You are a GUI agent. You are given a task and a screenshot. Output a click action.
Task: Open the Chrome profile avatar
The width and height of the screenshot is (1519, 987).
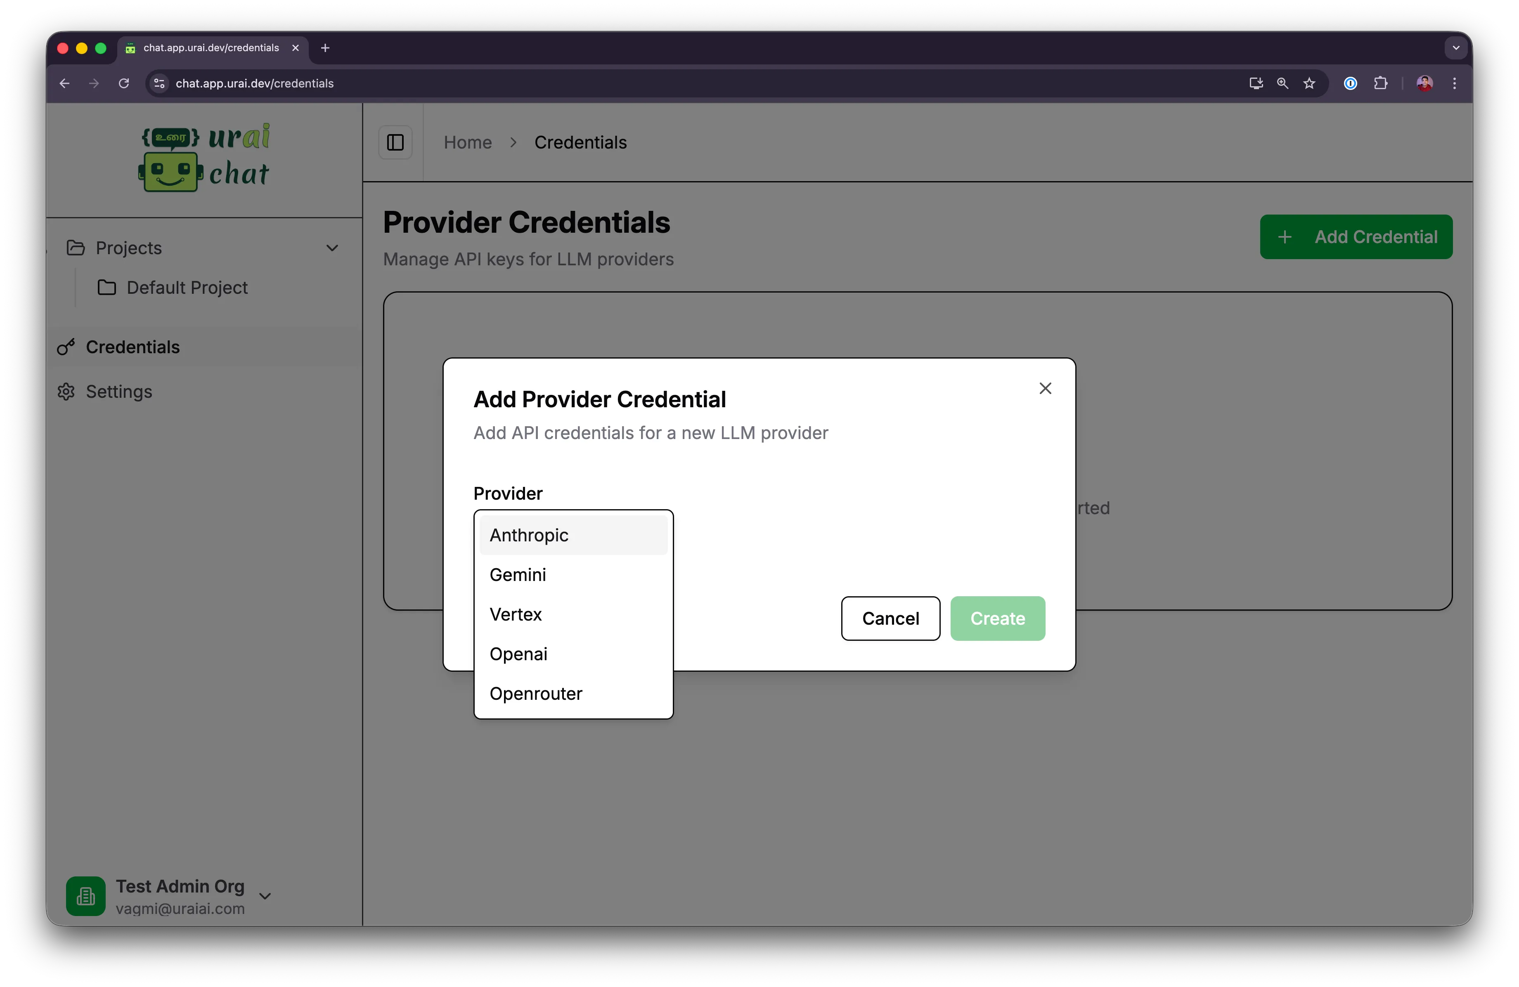(1424, 84)
